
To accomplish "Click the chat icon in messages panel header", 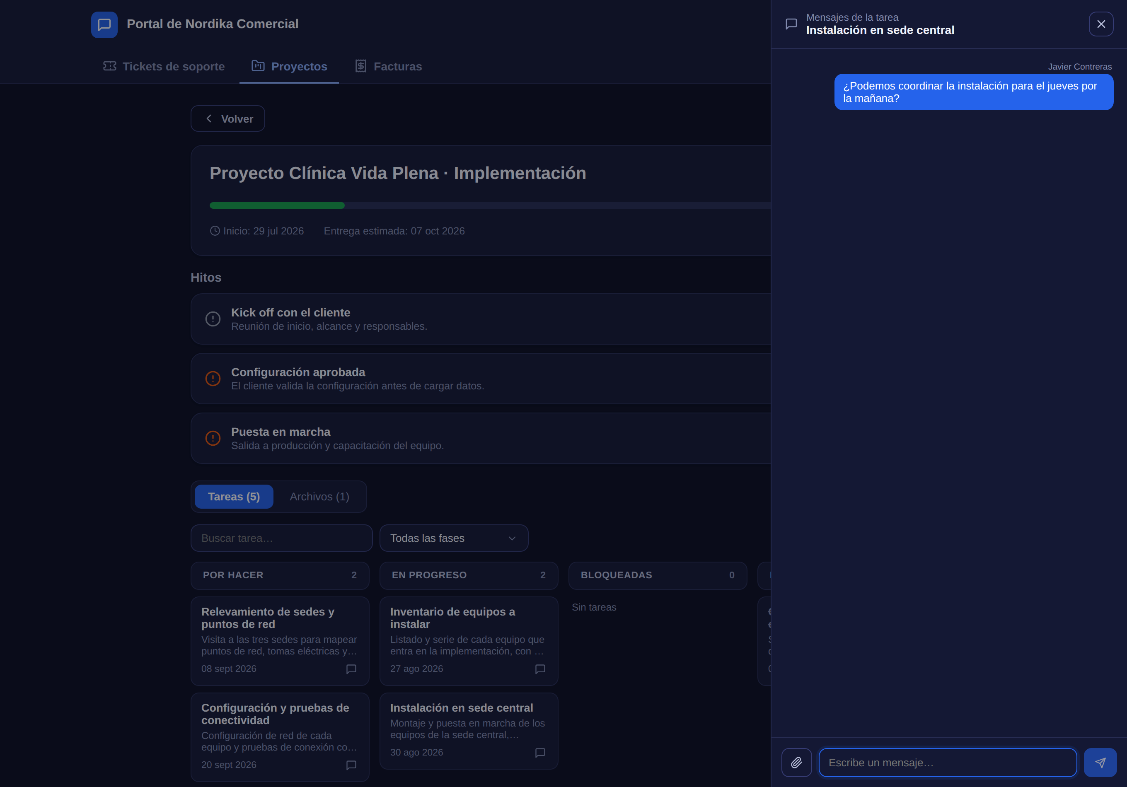I will click(791, 24).
